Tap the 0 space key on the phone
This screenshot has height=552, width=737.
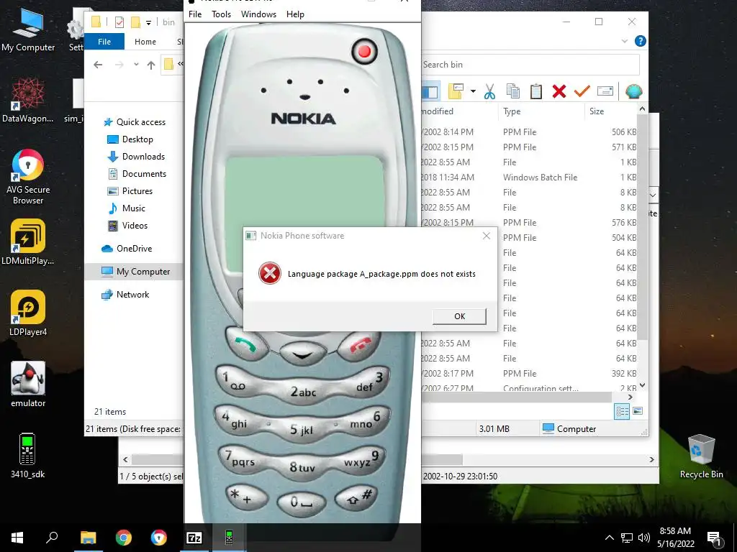coord(302,502)
